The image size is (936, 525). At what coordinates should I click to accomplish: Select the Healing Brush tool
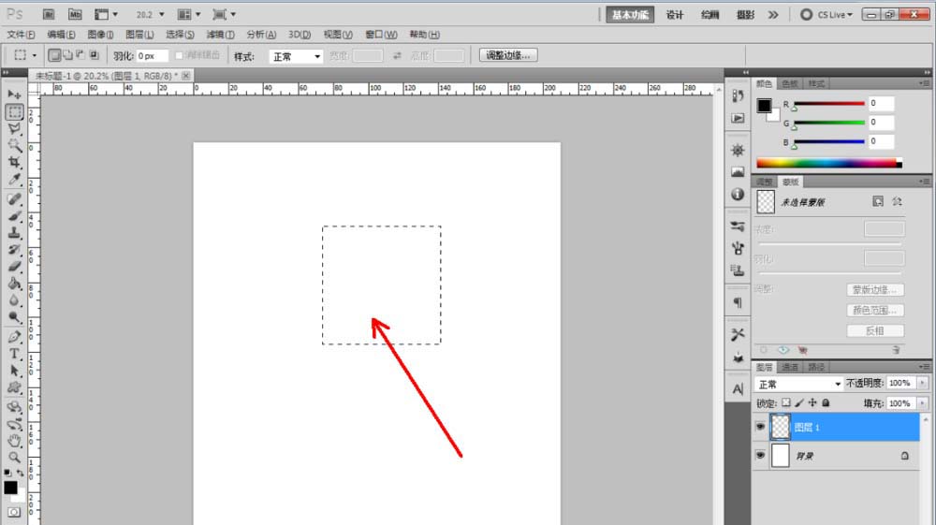14,198
